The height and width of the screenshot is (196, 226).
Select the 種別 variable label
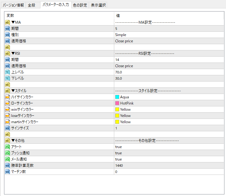click(15, 35)
